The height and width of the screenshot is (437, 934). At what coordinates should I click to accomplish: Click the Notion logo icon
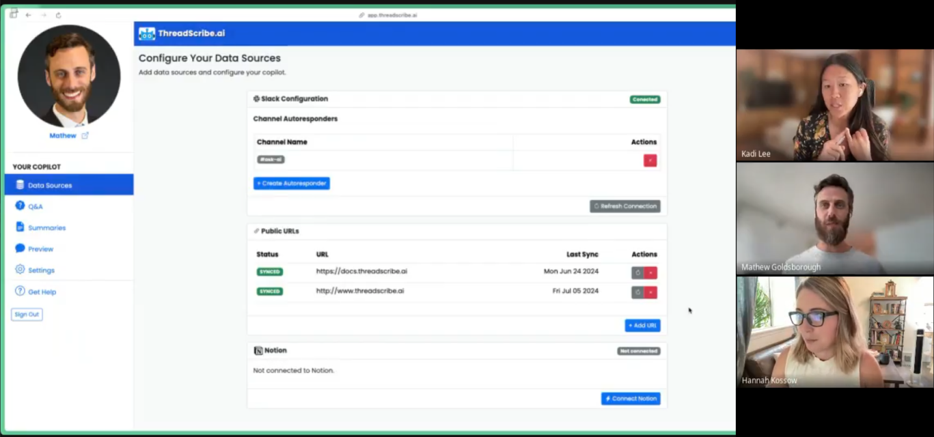pyautogui.click(x=258, y=350)
